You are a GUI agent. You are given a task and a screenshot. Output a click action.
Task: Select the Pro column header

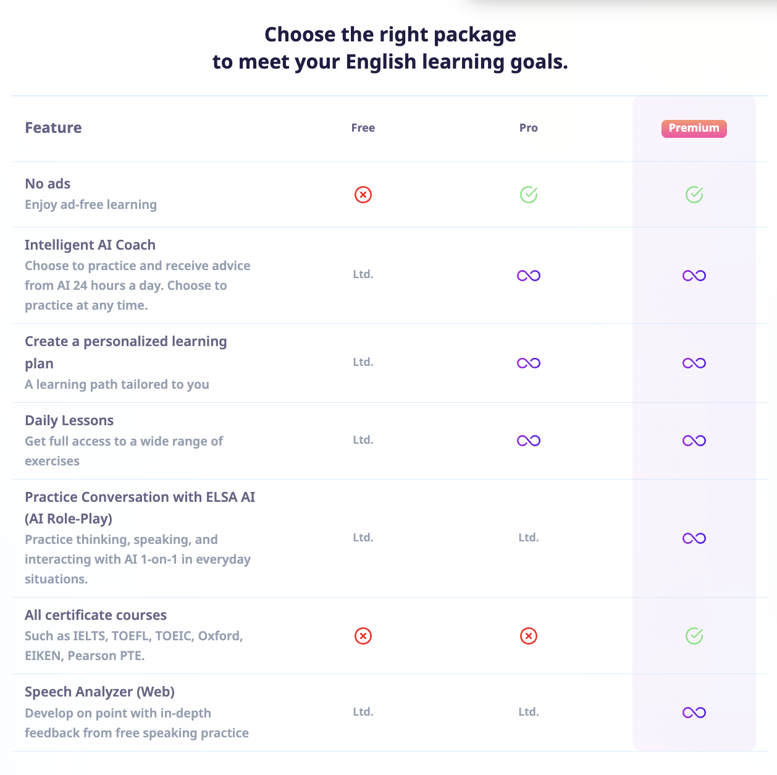(x=529, y=128)
